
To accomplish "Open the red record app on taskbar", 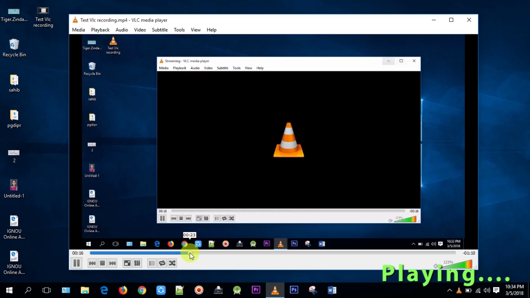I will pyautogui.click(x=199, y=290).
